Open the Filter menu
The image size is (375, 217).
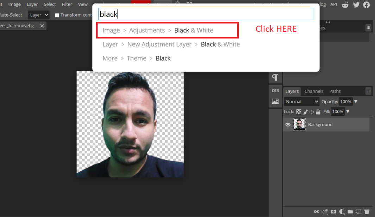click(x=67, y=4)
